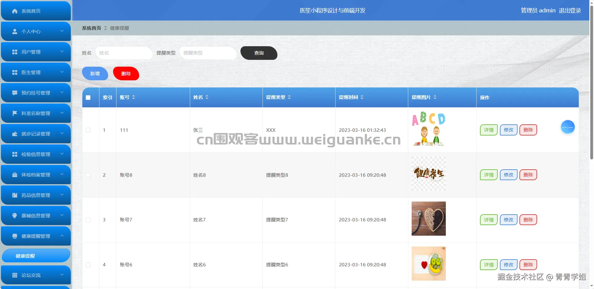Click the chat icon beside 预约挂号管理
This screenshot has width=594, height=289.
click(15, 93)
